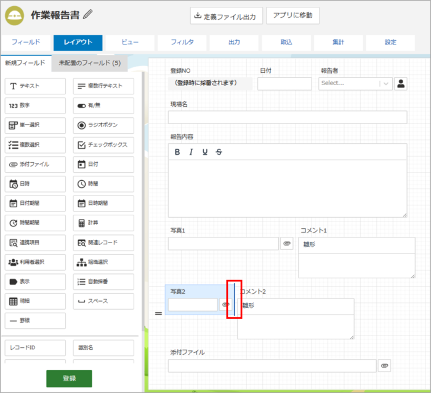The image size is (431, 393).
Task: Click the field palette scrollbar
Action: pyautogui.click(x=143, y=201)
